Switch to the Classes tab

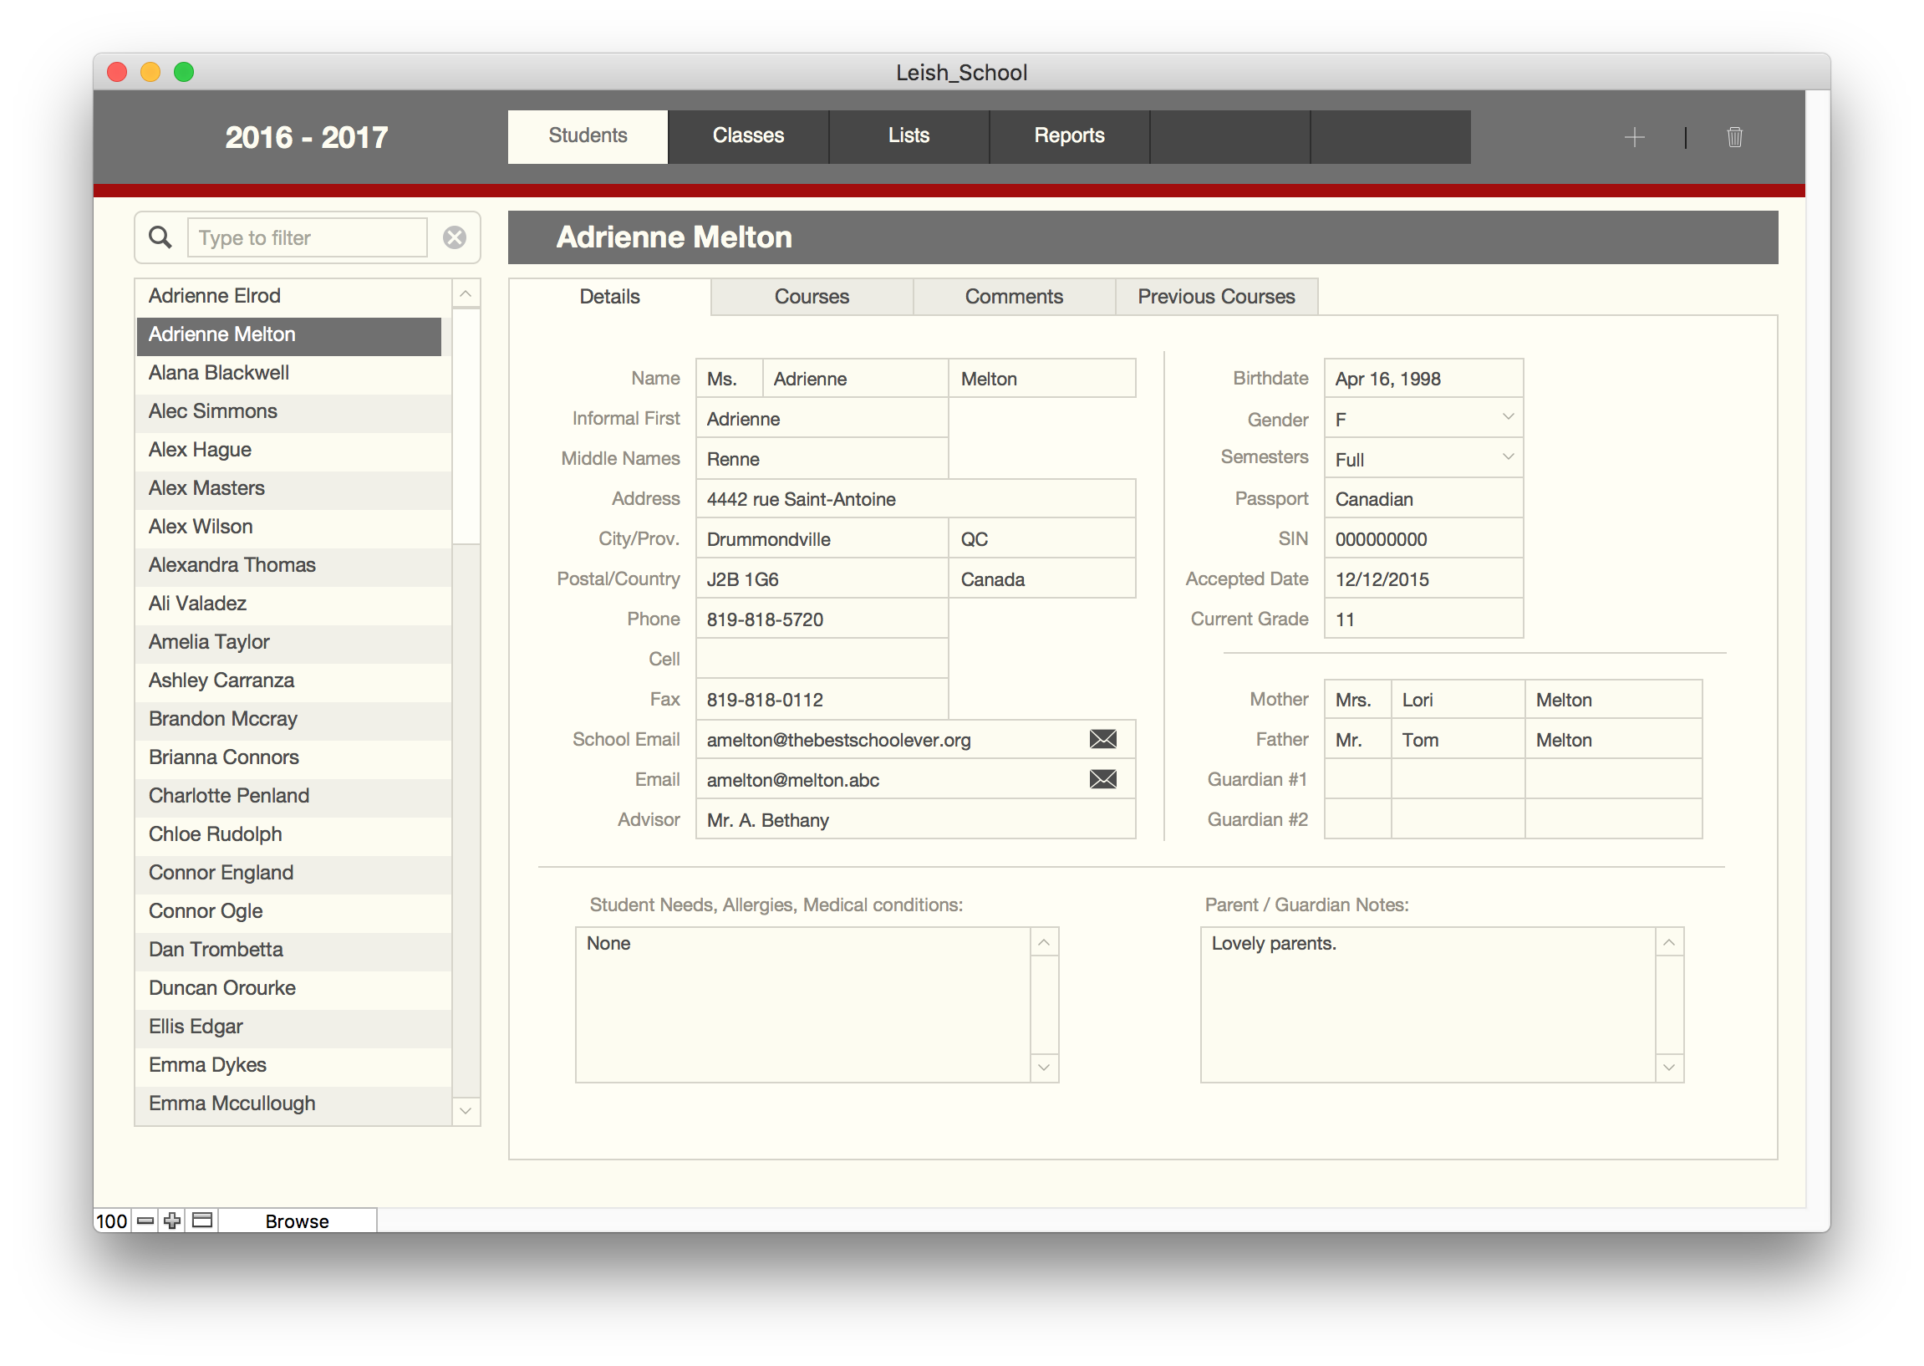747,136
